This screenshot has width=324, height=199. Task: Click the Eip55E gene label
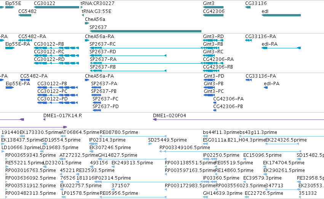click(13, 3)
